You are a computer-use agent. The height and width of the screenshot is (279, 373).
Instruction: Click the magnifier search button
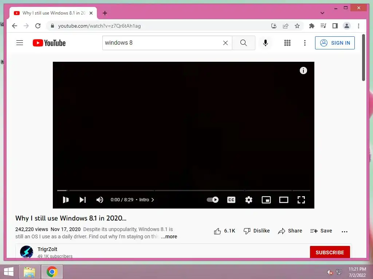[243, 43]
